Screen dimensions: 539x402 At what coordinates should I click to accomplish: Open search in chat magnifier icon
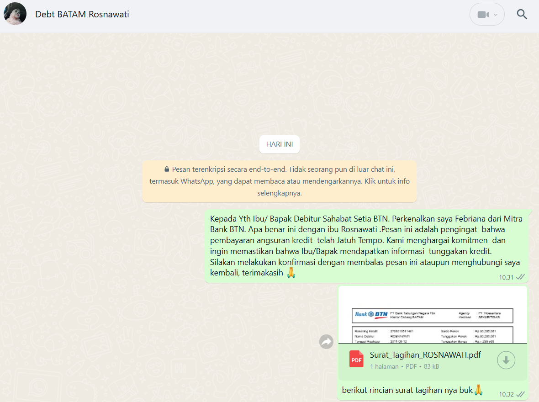coord(522,15)
